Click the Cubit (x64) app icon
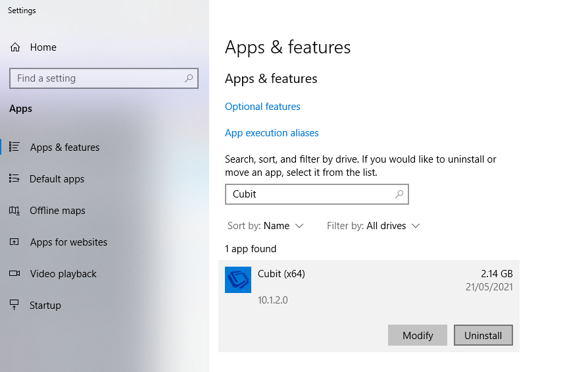 (x=238, y=280)
